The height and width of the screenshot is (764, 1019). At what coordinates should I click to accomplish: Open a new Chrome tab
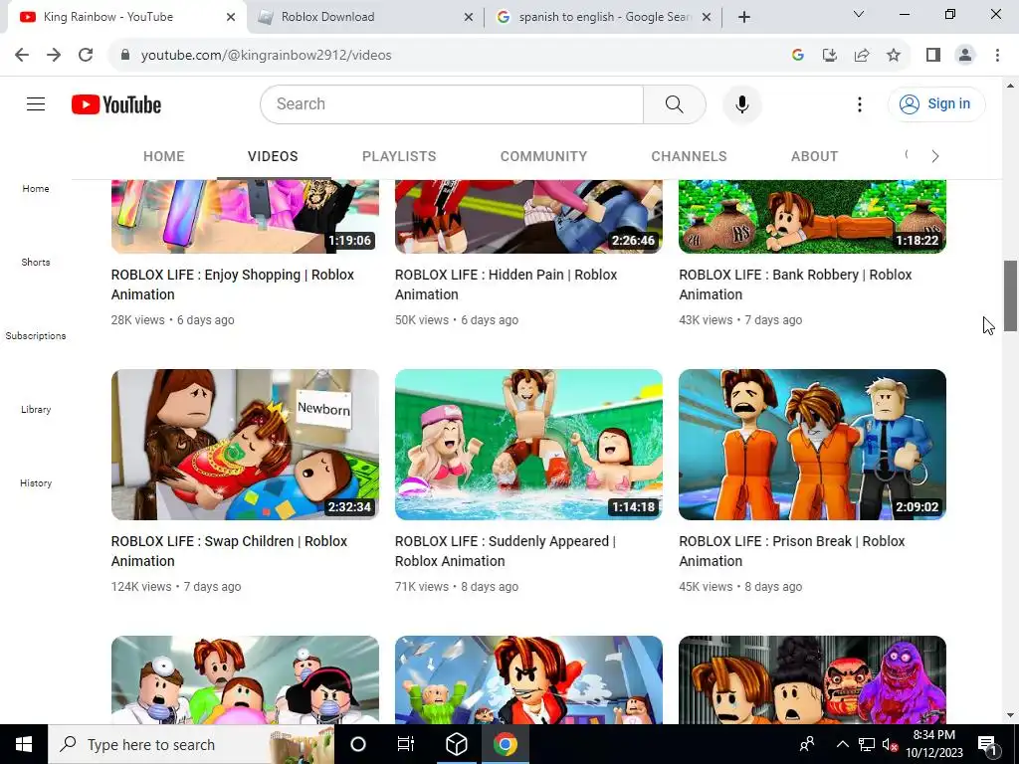[744, 17]
